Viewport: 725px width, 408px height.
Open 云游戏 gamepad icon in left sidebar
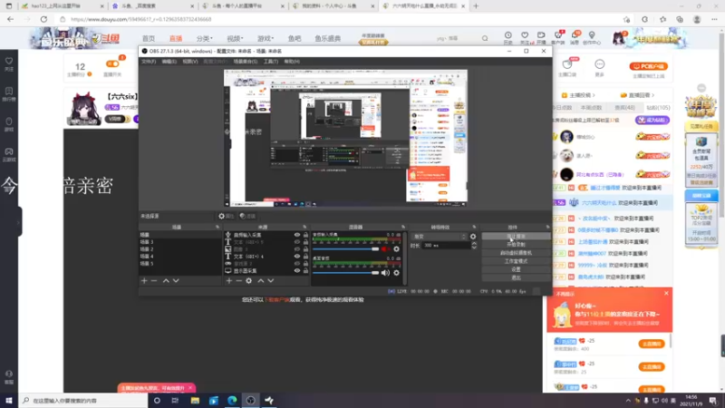[x=9, y=154]
